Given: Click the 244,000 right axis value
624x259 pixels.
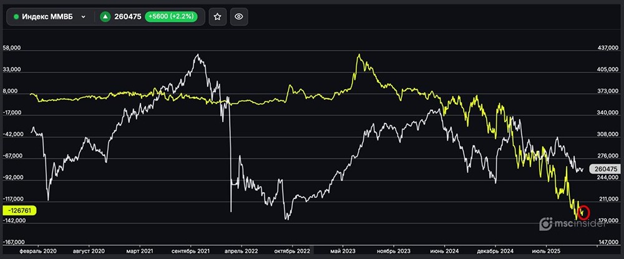Looking at the screenshot, I should [609, 177].
